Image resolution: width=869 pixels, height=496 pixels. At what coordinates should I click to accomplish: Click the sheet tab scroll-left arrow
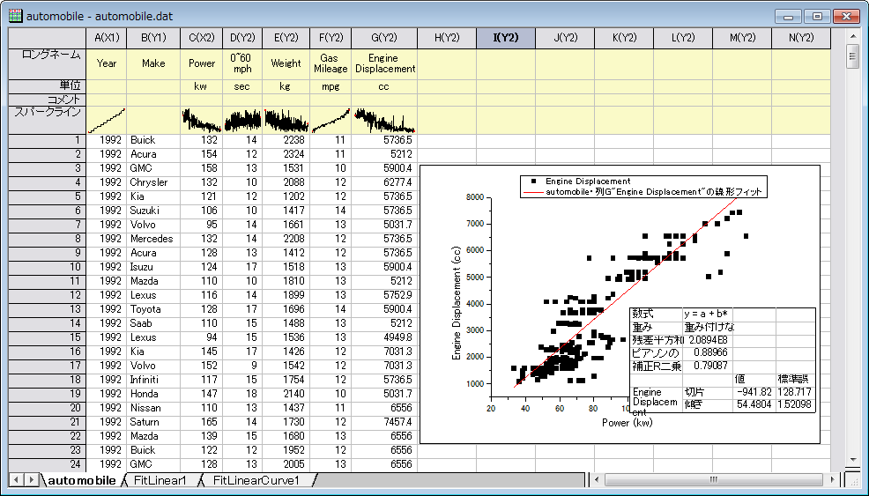[17, 479]
